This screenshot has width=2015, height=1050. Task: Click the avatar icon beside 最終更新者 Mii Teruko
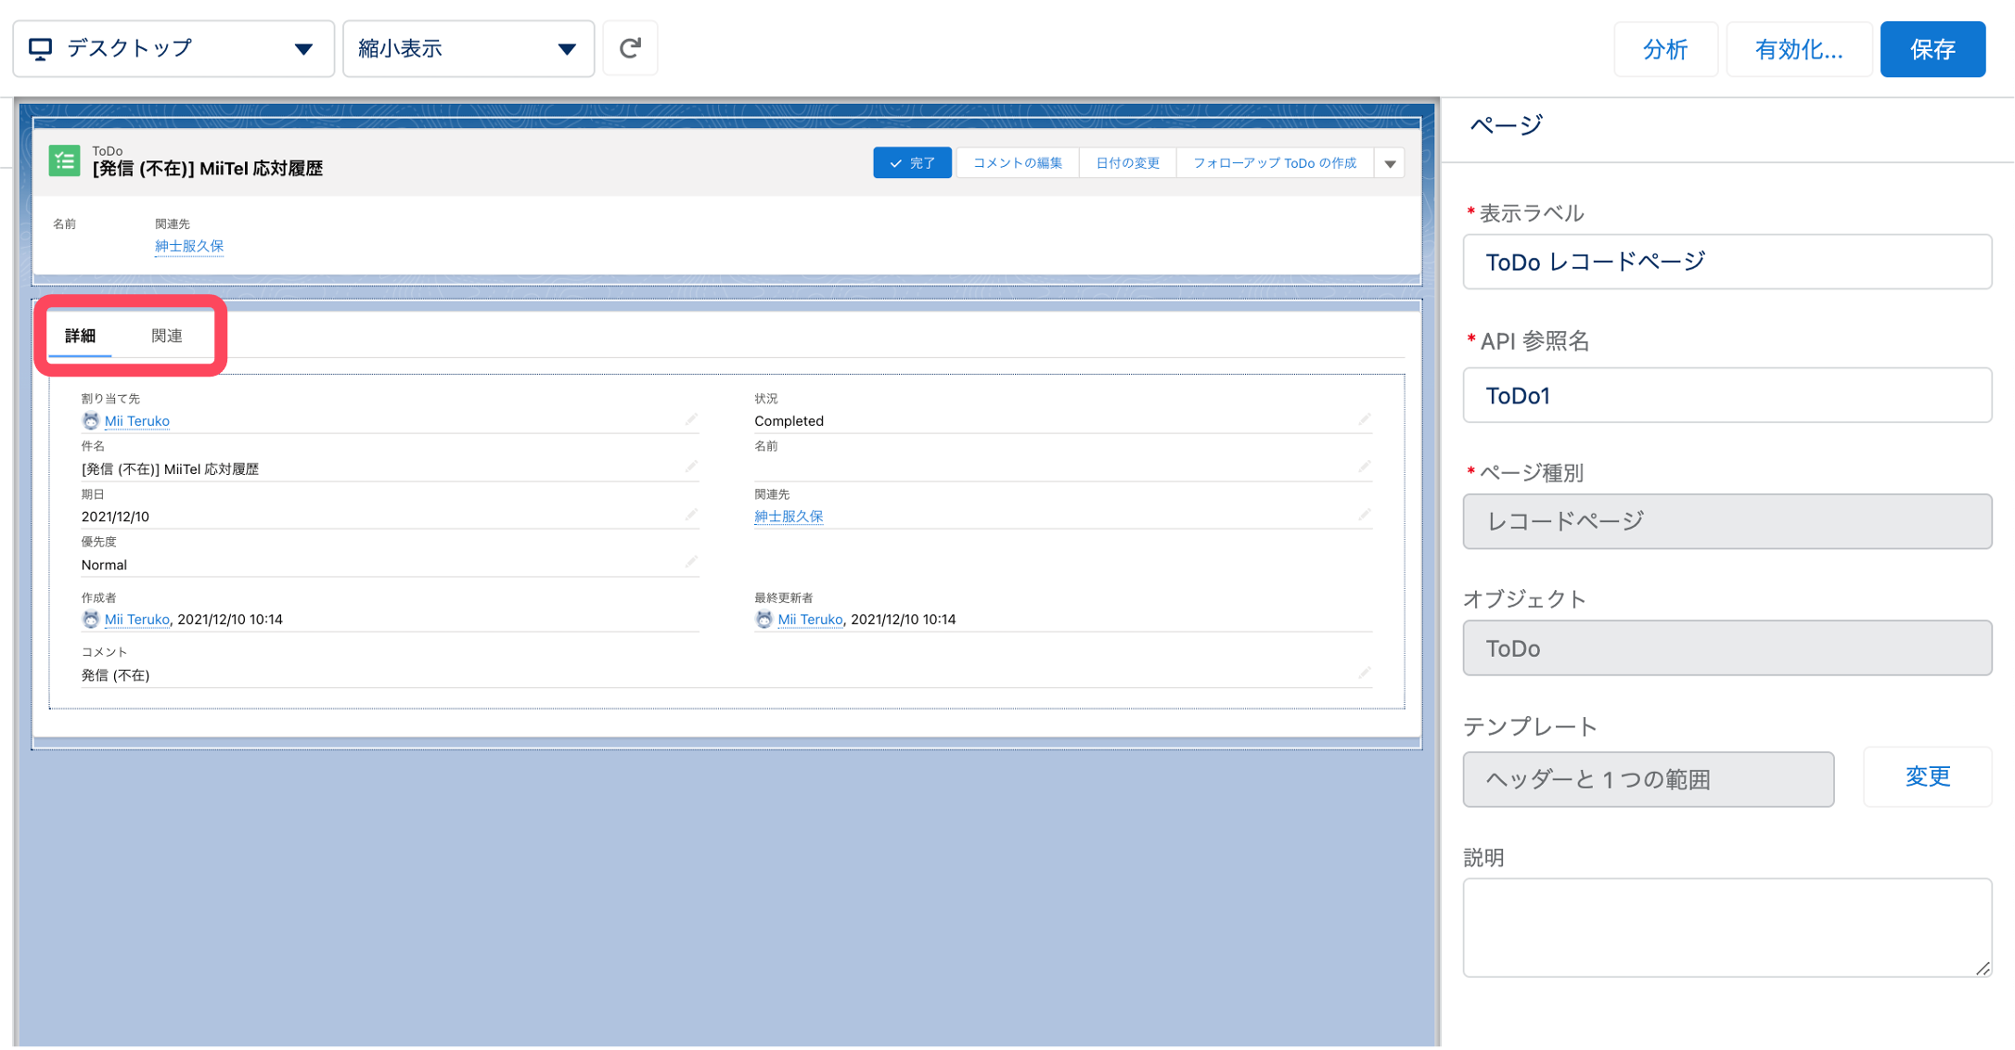[764, 620]
